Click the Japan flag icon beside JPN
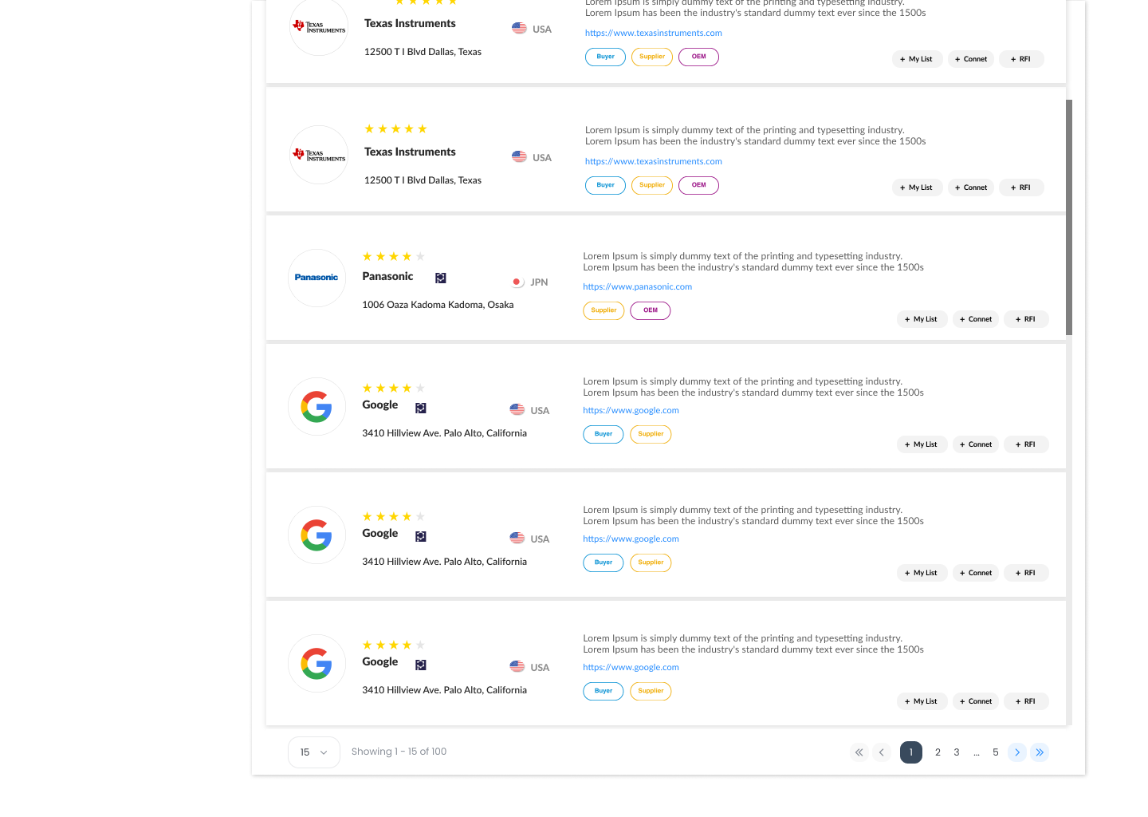Screen dimensions: 1148x817 (x=517, y=282)
